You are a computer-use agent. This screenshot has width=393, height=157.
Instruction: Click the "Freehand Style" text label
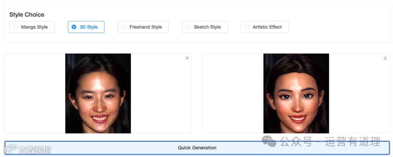point(146,27)
